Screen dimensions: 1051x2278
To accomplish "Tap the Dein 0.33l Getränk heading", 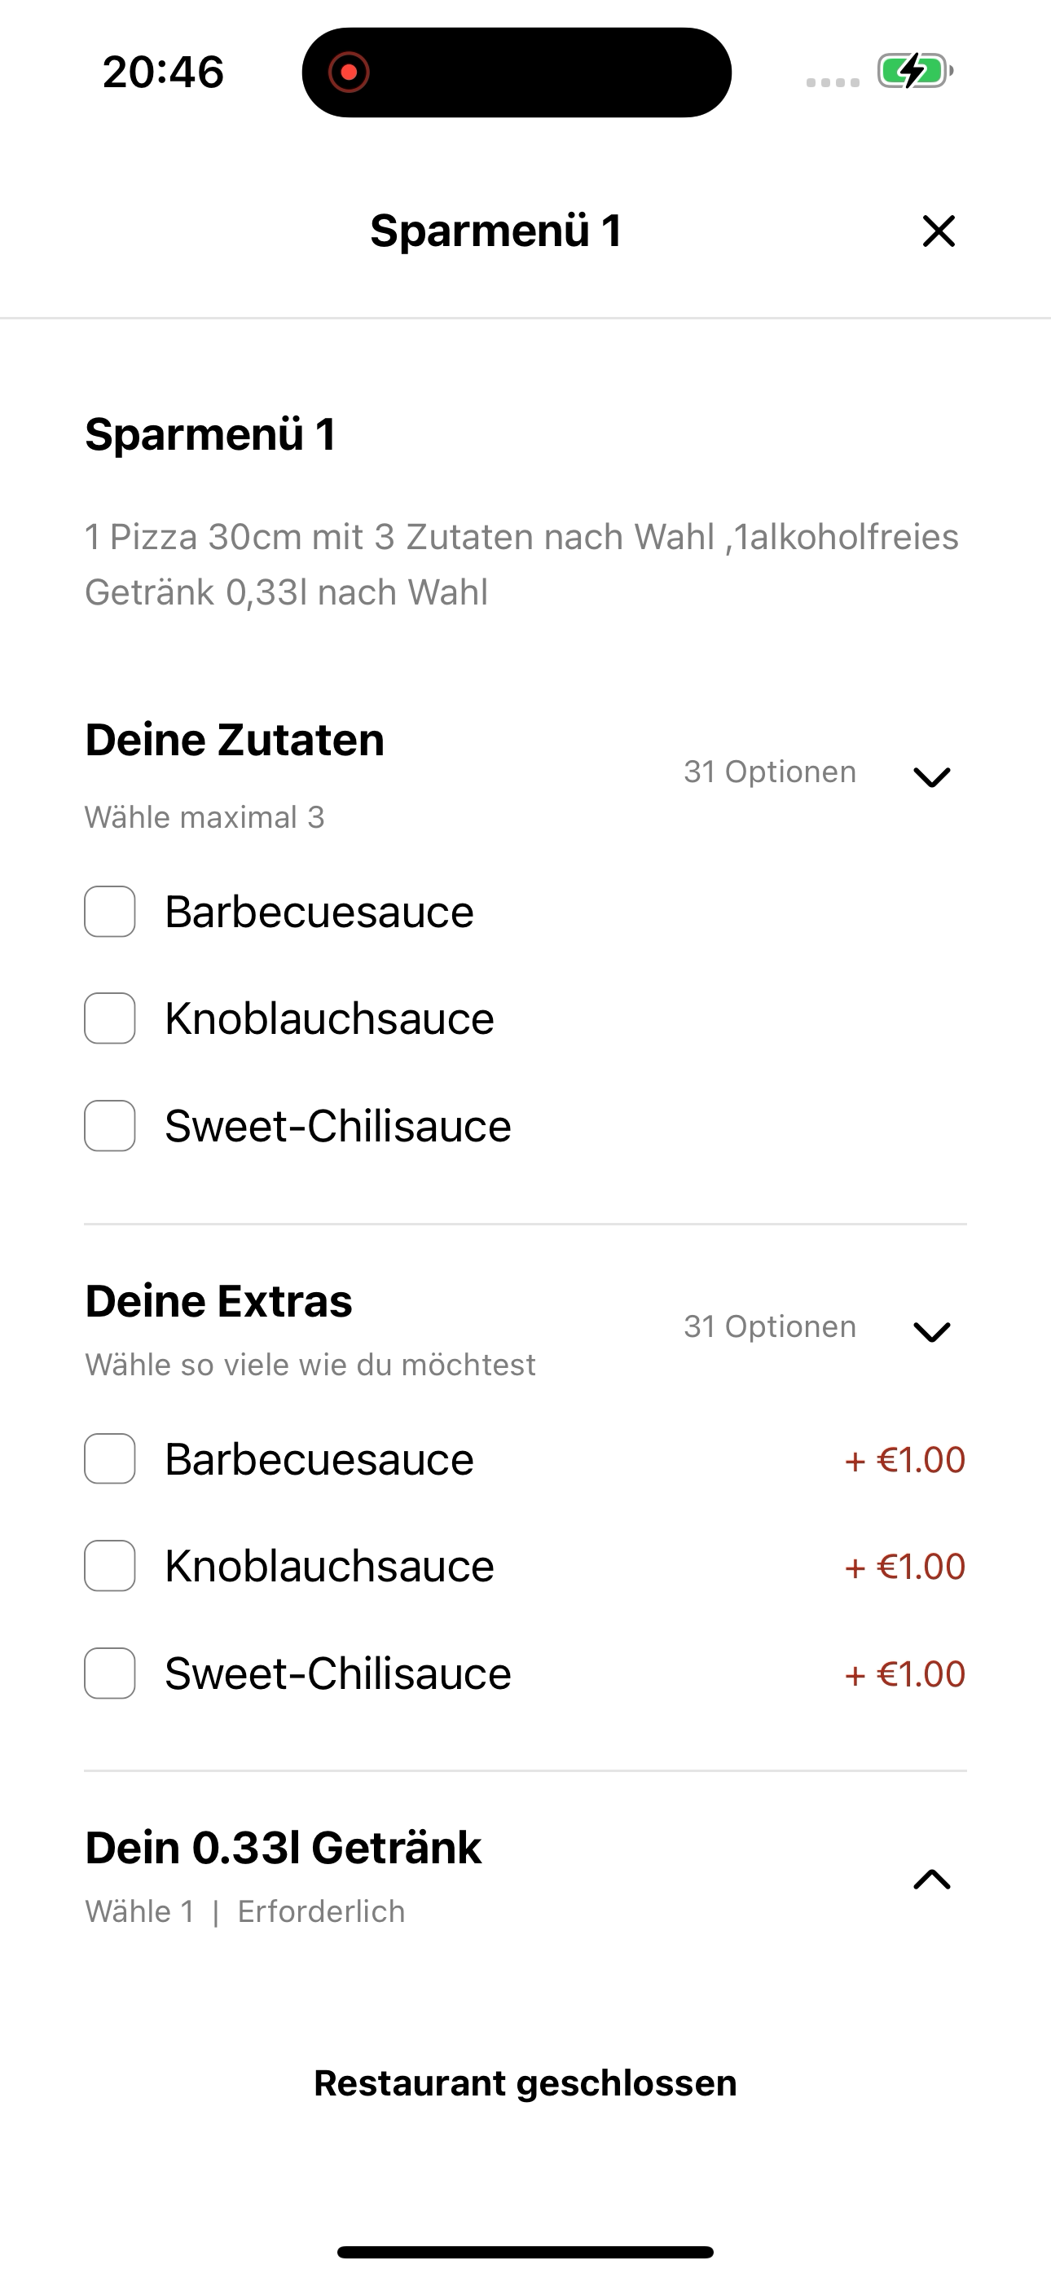I will tap(283, 1847).
